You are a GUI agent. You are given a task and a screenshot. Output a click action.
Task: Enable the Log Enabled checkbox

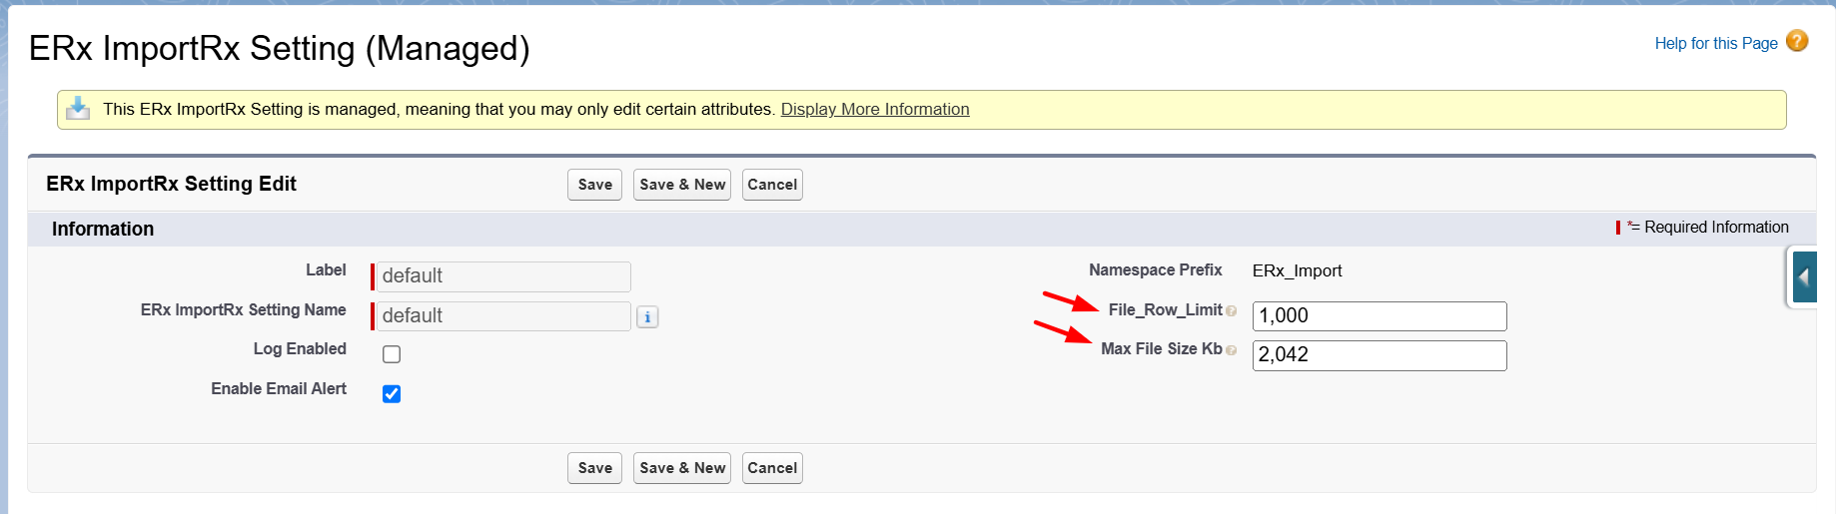pyautogui.click(x=392, y=354)
